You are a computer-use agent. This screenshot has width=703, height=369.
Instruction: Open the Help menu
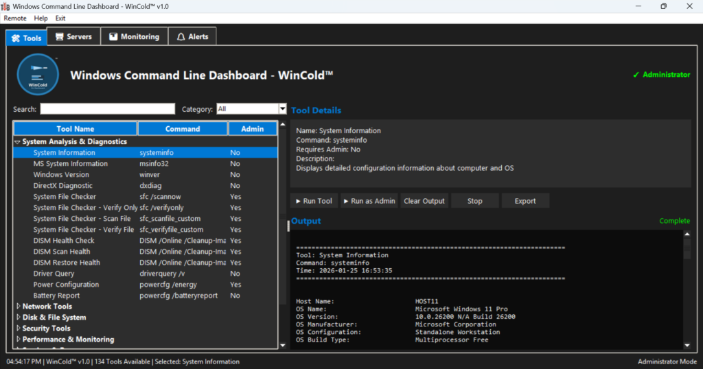41,18
